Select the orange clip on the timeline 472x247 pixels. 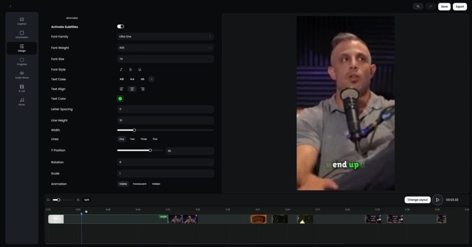click(259, 219)
